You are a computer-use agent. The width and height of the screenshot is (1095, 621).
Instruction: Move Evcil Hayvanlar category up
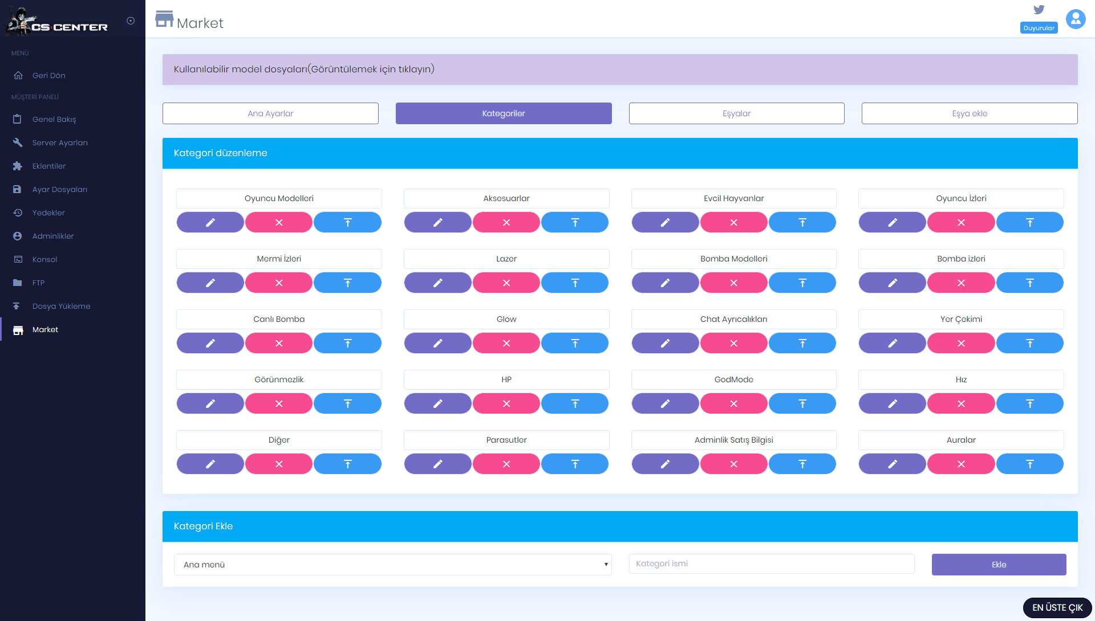pos(802,222)
